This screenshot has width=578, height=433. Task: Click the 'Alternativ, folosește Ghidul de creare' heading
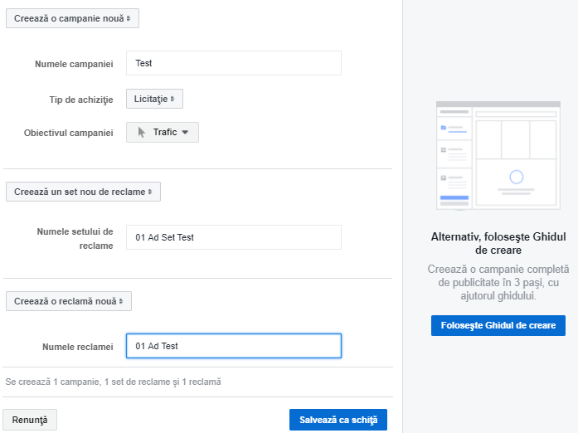pos(498,243)
